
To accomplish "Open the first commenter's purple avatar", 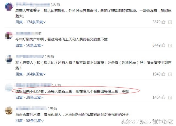I will point(9,7).
